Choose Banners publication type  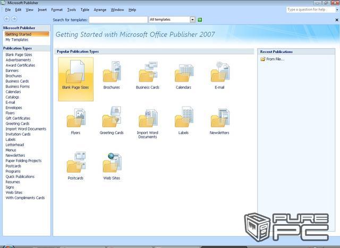point(12,70)
